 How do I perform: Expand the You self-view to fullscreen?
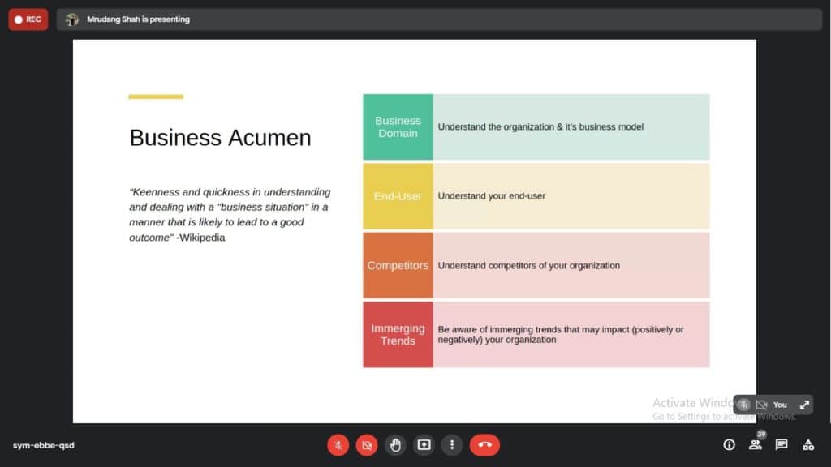[x=804, y=405]
